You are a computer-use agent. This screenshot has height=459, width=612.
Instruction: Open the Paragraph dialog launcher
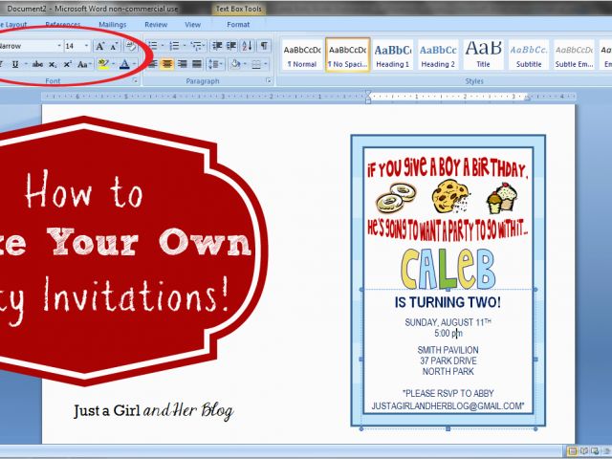pos(270,82)
